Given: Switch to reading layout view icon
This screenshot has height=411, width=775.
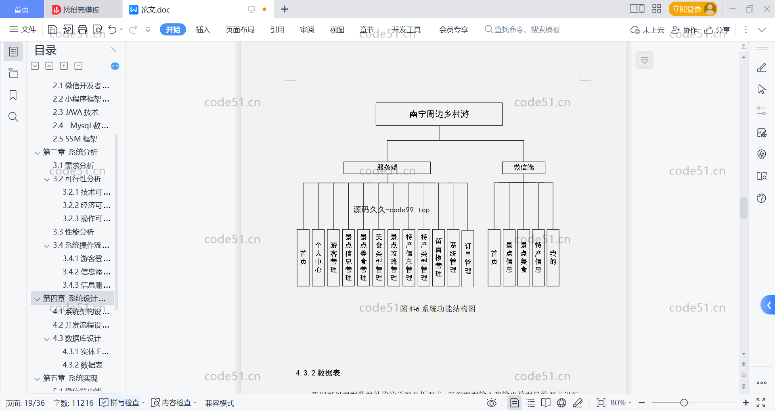Looking at the screenshot, I should (546, 403).
